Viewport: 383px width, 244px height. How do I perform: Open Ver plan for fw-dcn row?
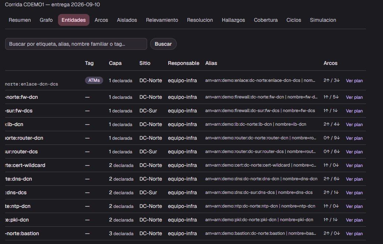pos(354,97)
